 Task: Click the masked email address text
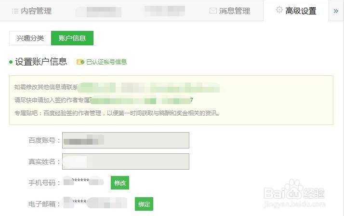click(95, 202)
